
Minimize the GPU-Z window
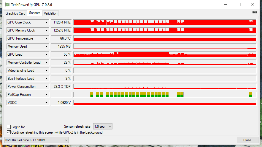226,4
